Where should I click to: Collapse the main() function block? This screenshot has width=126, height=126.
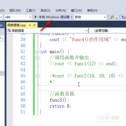coord(38,52)
